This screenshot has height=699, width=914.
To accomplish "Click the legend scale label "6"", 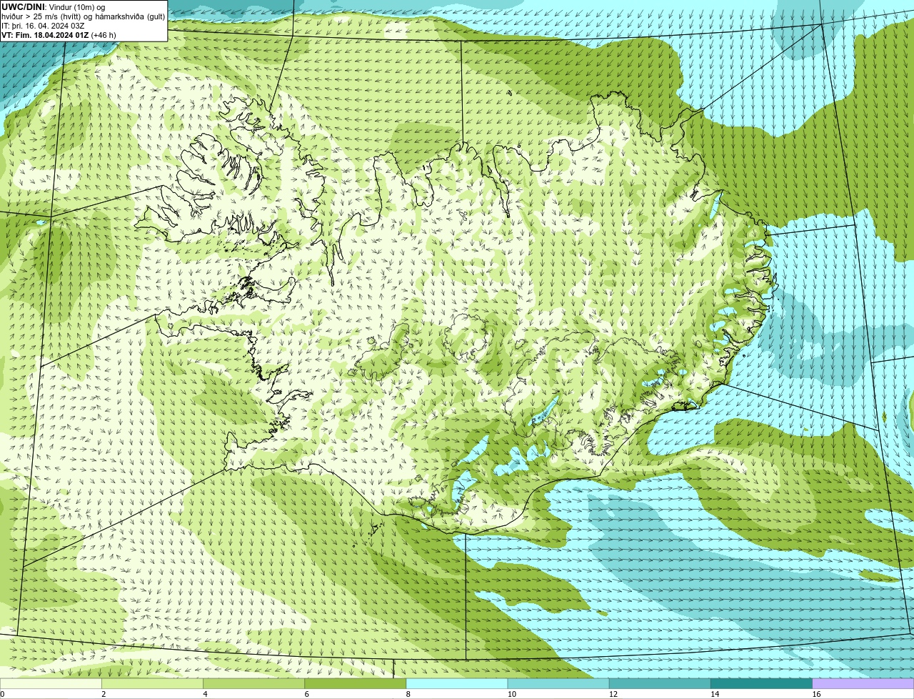I will (x=307, y=694).
